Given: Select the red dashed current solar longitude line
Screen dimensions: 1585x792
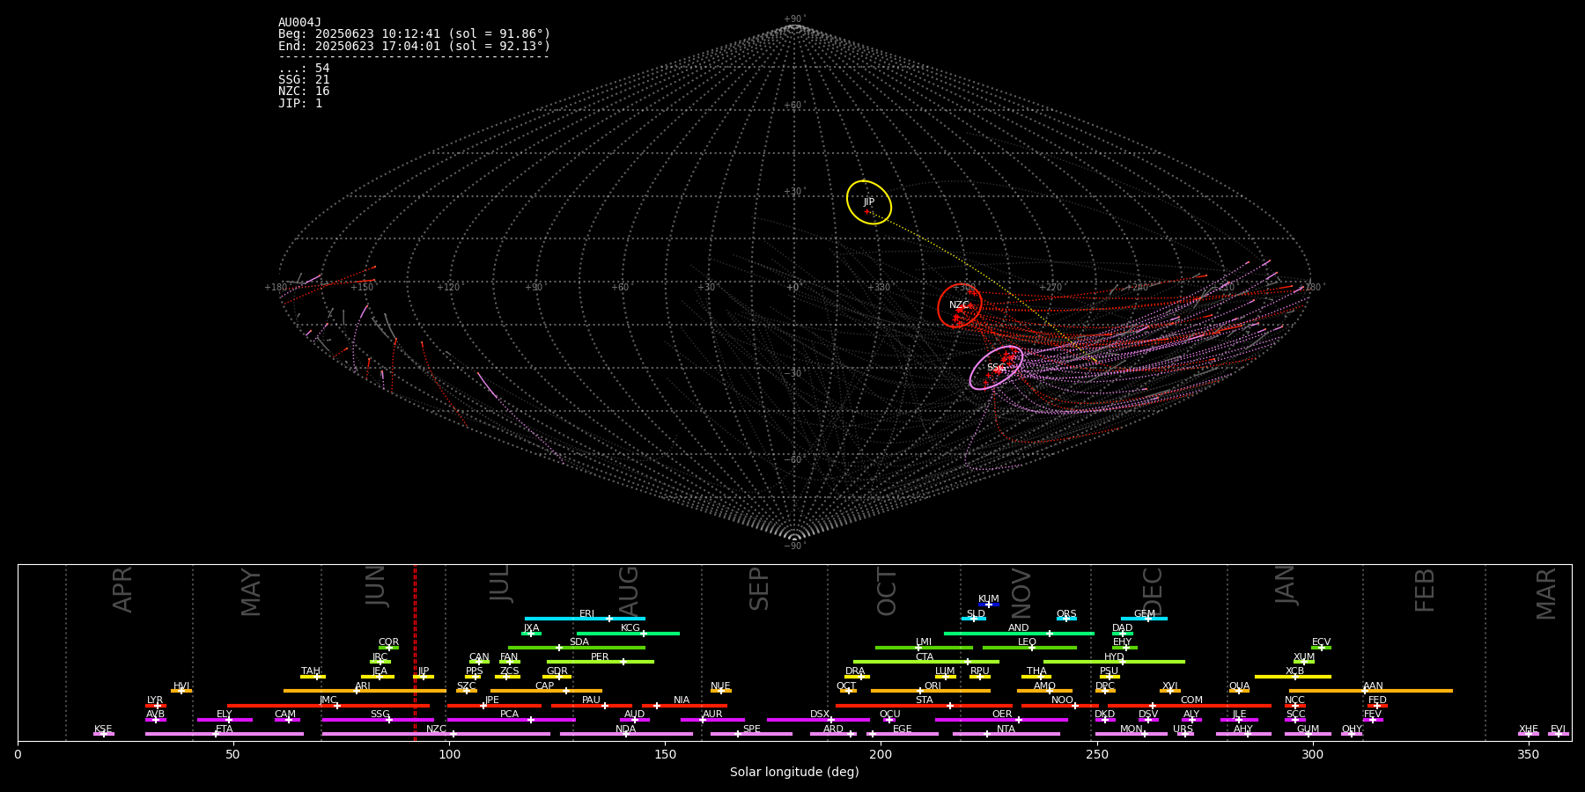Looking at the screenshot, I should 415,652.
